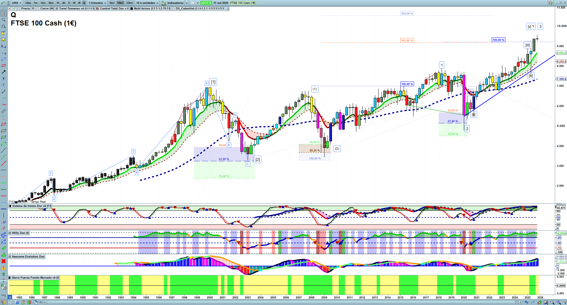This screenshot has height=305, width=567.
Task: Switch to the 56m timeframe
Action: 51,3
